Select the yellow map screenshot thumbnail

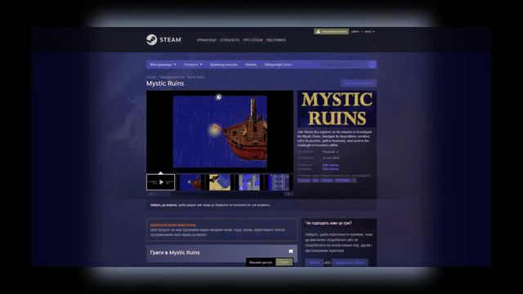(220, 182)
